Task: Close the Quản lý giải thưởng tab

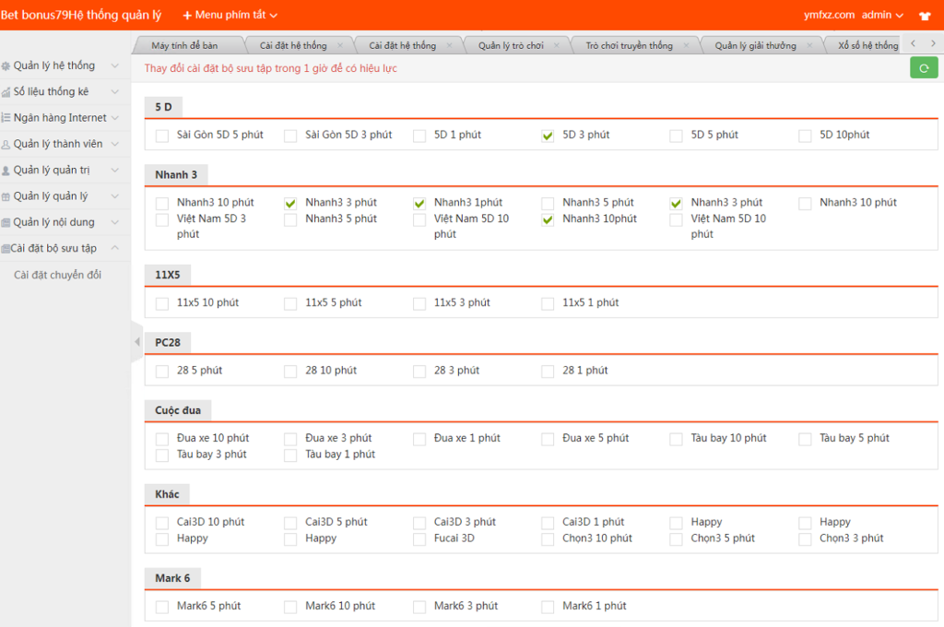Action: pyautogui.click(x=810, y=45)
